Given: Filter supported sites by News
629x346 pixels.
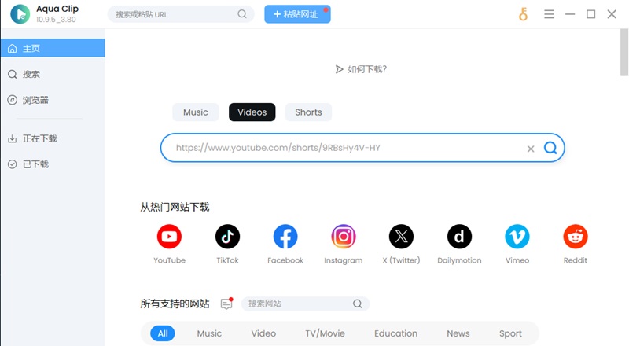Looking at the screenshot, I should 458,333.
